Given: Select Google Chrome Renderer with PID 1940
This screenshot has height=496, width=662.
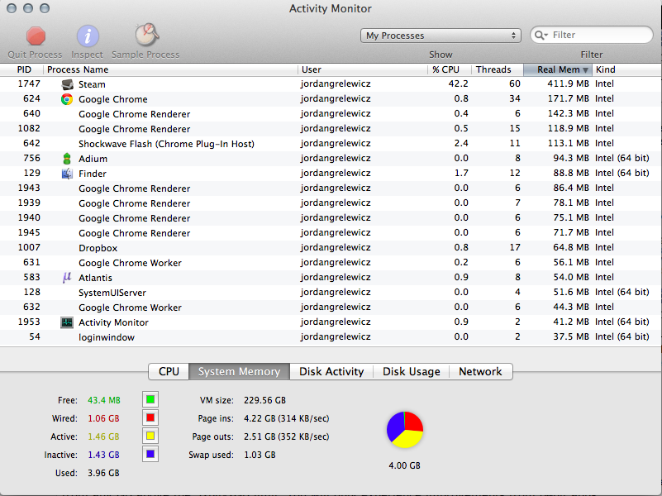Looking at the screenshot, I should [x=331, y=217].
